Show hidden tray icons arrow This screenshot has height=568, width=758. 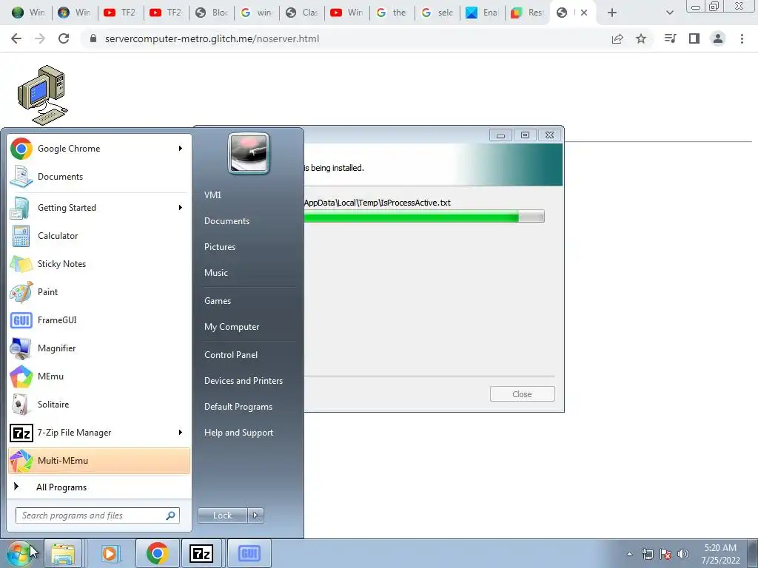click(x=629, y=554)
